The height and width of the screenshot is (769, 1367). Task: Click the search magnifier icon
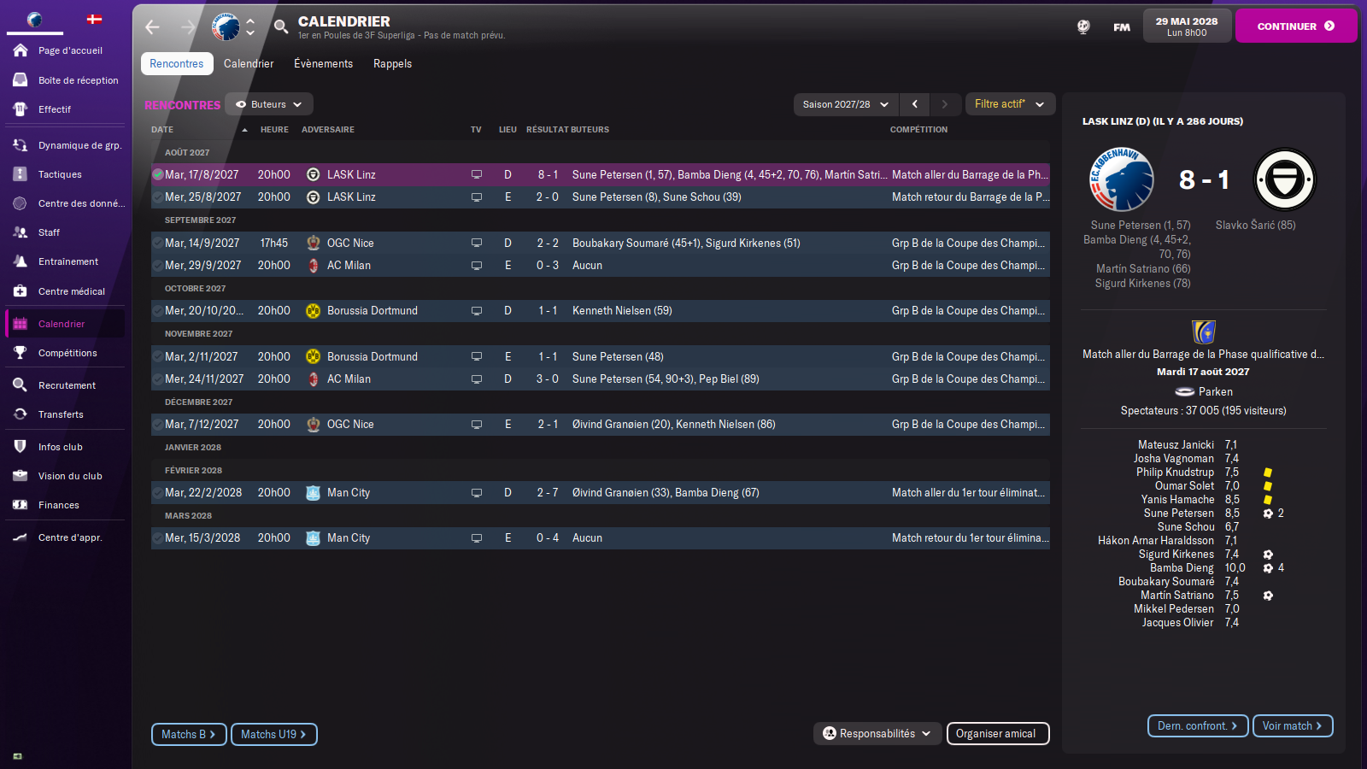click(x=281, y=27)
